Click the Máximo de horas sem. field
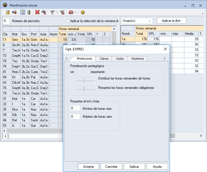The height and width of the screenshot is (172, 207). tap(75, 117)
